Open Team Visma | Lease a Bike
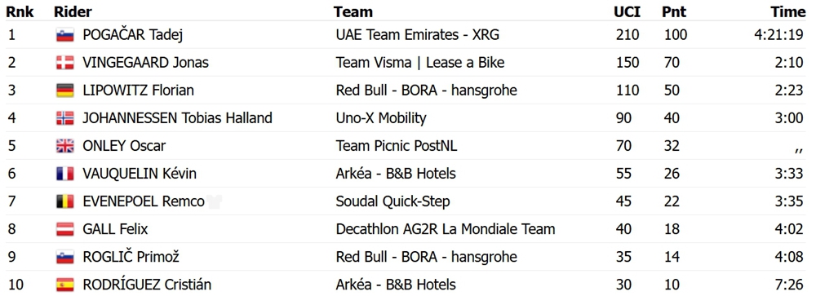 click(x=420, y=63)
